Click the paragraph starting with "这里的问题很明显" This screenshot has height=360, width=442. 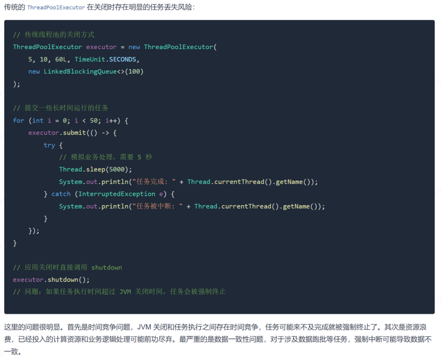218,339
